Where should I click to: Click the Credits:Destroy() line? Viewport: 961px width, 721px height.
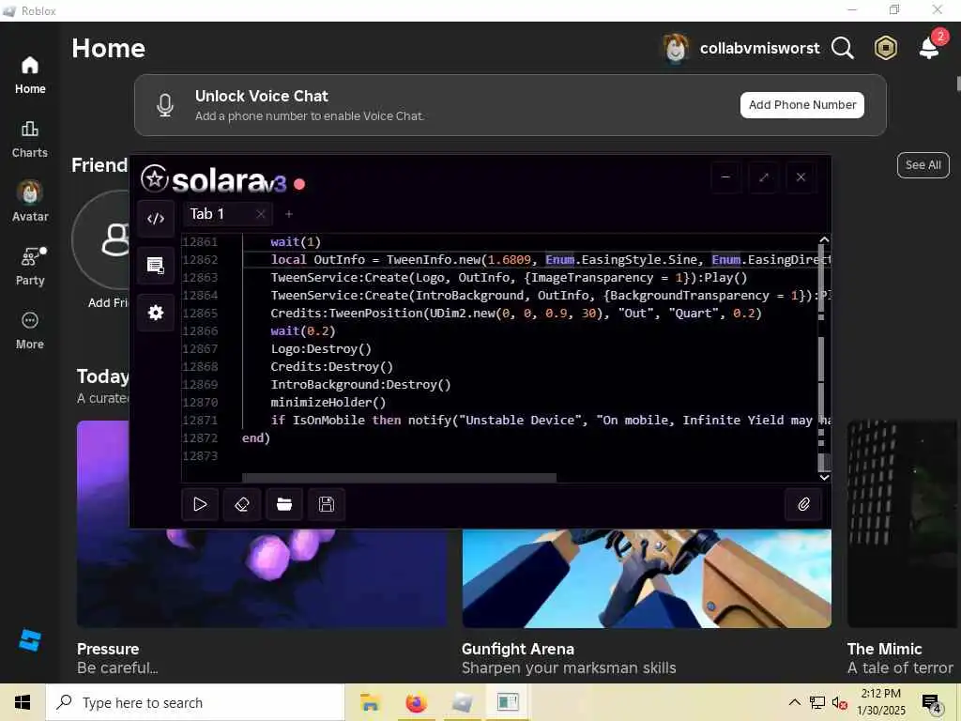(331, 367)
